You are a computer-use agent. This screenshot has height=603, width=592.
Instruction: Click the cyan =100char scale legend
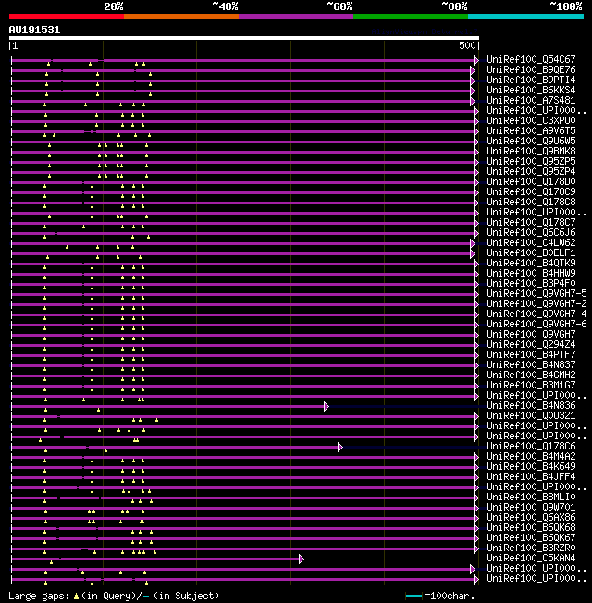coord(440,597)
